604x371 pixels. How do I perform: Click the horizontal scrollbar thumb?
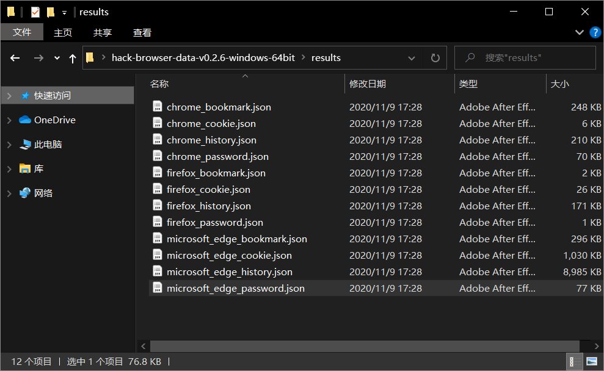coord(365,346)
